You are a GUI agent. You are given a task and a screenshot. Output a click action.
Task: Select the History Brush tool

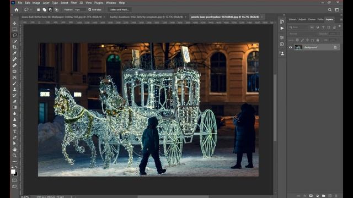(14, 95)
